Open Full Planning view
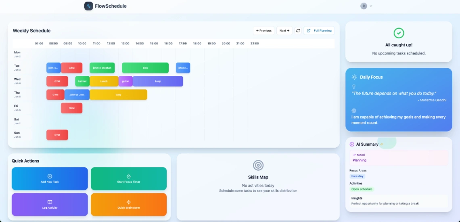Screen dimensions: 460x222 pyautogui.click(x=319, y=31)
